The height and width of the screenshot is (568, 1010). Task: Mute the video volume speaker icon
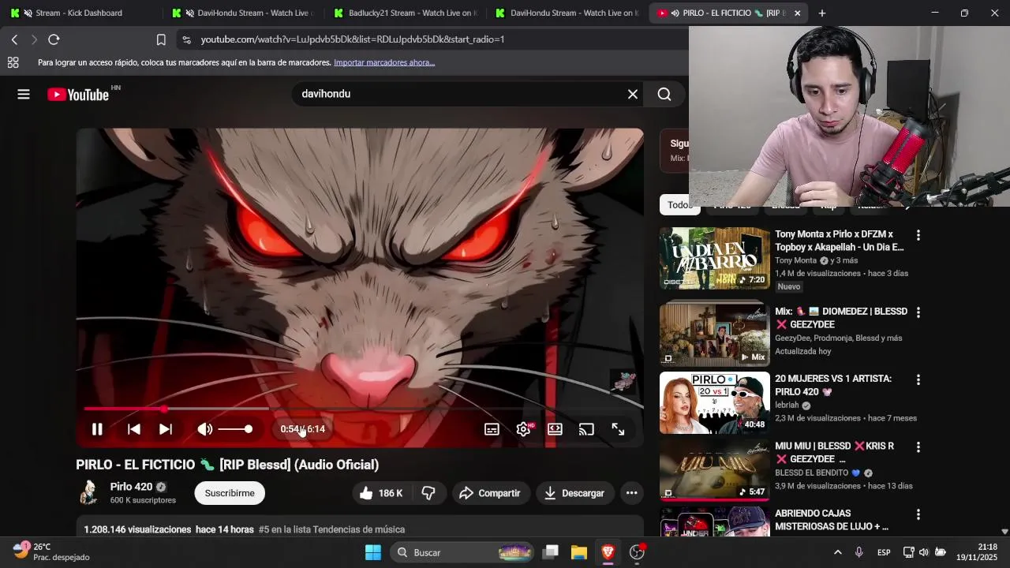204,429
